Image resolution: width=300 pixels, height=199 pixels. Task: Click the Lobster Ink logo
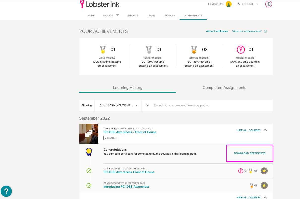99,4
